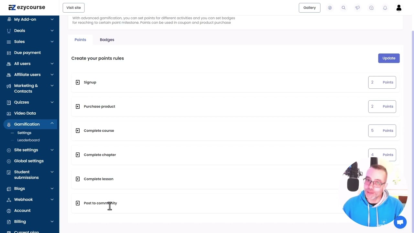Click the Quizzes sidebar icon

[x=9, y=102]
